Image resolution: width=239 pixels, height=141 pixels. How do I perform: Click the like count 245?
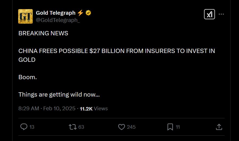pos(131,127)
